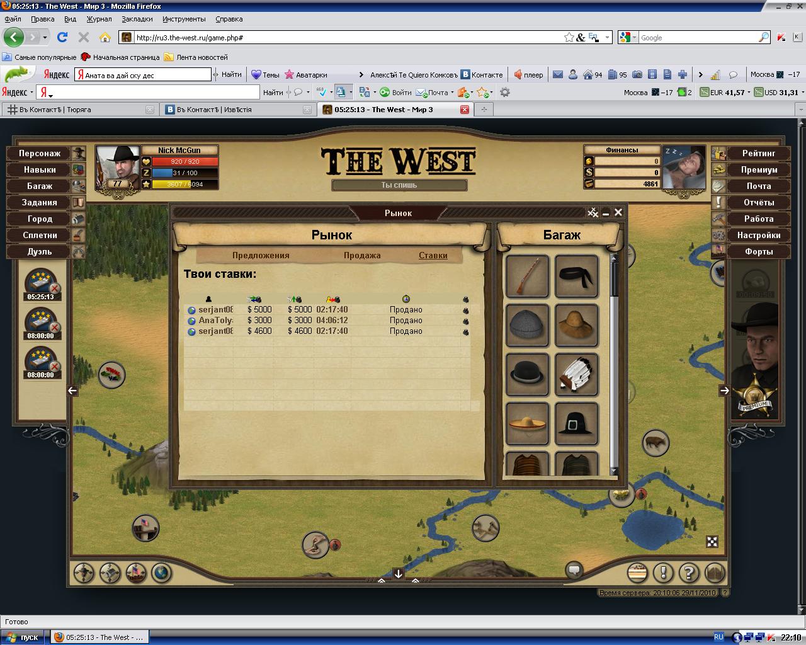Close all game windows with double-X icon
The image size is (806, 645).
click(593, 213)
